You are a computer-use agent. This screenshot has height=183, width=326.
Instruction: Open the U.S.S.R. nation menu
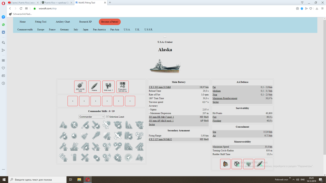pos(148,30)
